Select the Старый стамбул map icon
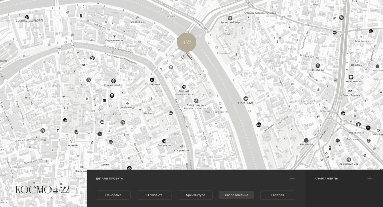Screen dimensions: 383x207 click(113, 81)
